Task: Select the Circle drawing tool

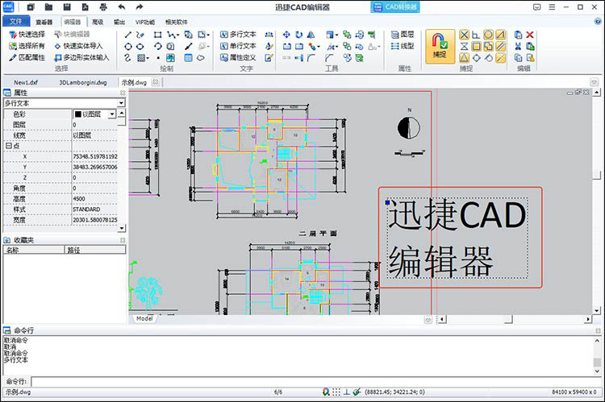Action: point(128,47)
